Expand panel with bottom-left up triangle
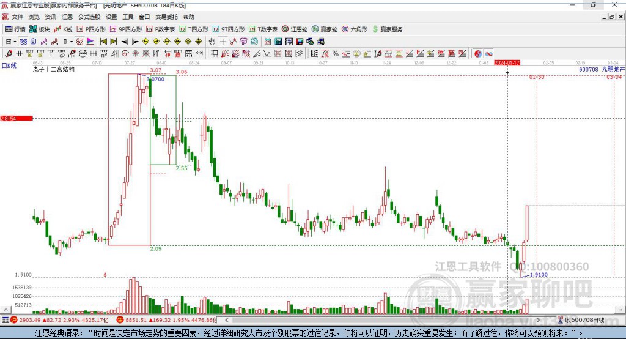The image size is (626, 339). click(6, 310)
